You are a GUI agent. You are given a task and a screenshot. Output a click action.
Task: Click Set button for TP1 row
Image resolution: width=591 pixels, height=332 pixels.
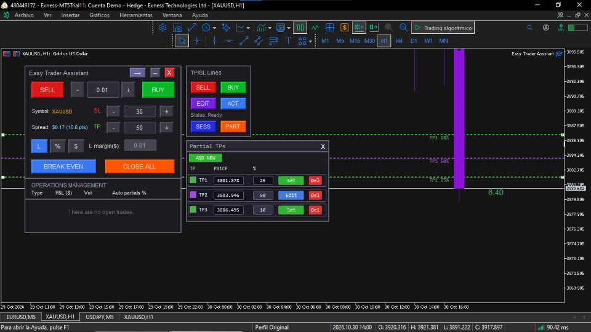pos(291,180)
